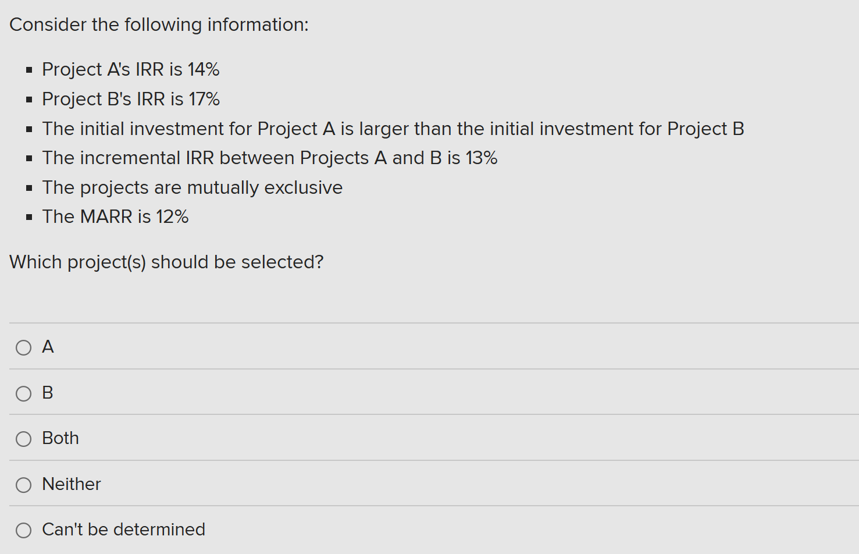Viewport: 859px width, 554px height.
Task: Click the 'Neither' answer text
Action: pyautogui.click(x=71, y=484)
